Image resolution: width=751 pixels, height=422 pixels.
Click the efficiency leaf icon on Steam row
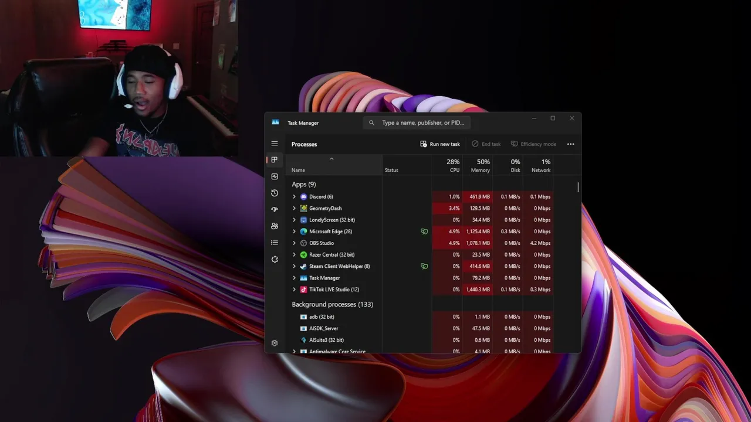[424, 266]
